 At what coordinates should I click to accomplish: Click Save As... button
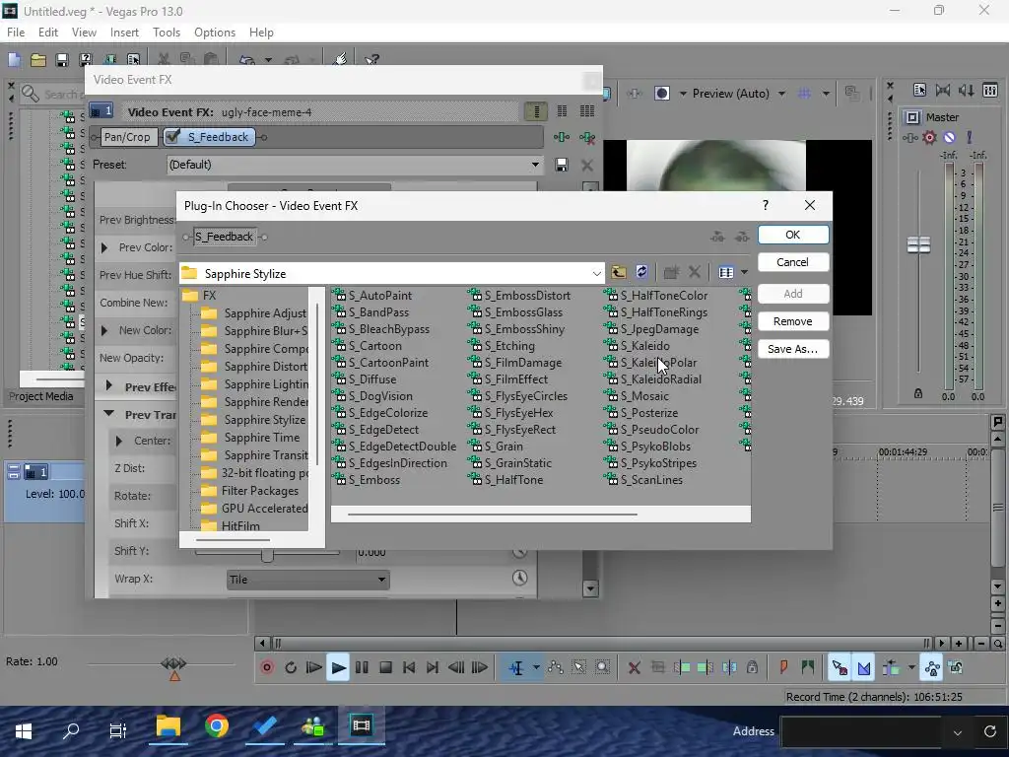click(793, 349)
